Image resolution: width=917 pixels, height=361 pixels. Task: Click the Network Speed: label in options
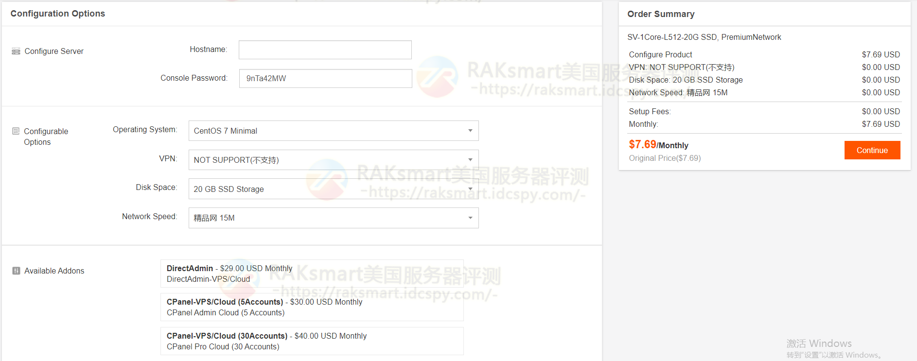(x=149, y=216)
